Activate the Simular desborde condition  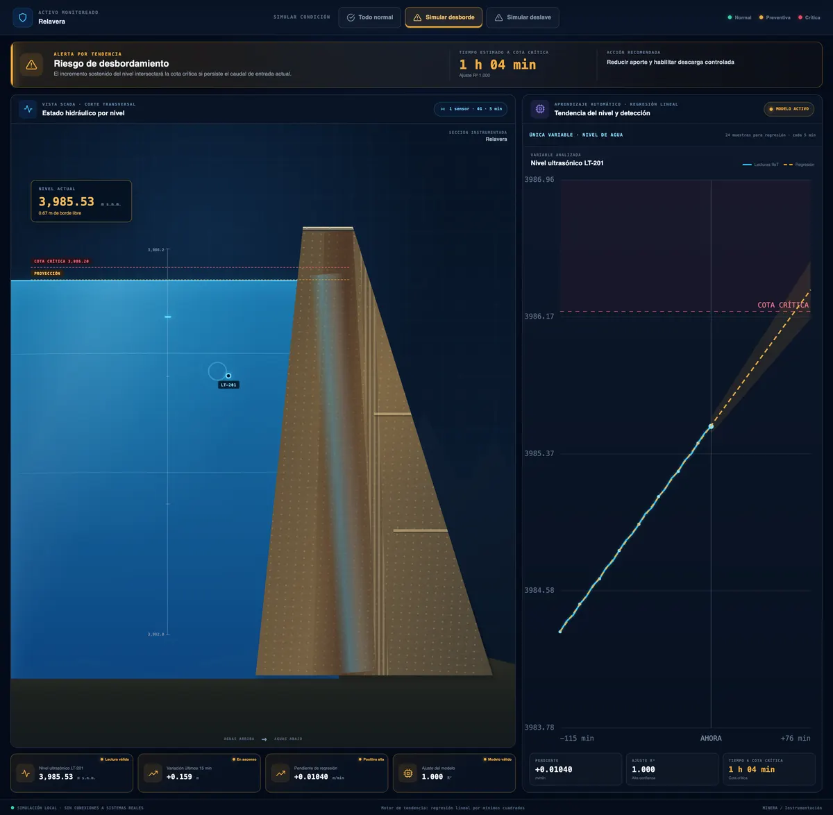point(444,17)
